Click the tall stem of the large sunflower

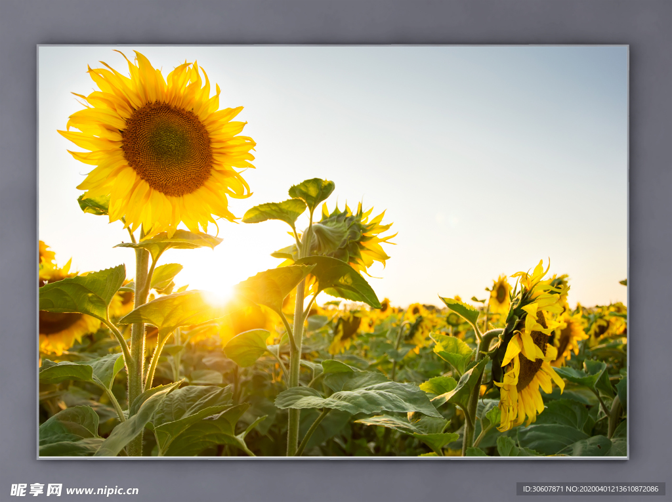[138, 328]
